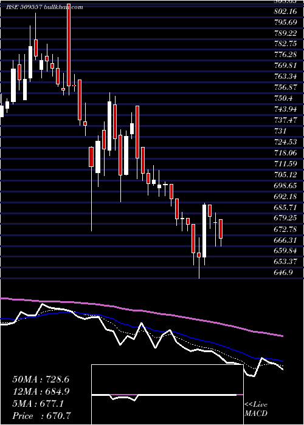Click the 718.06 price level
This screenshot has height=425, width=304.
pos(285,153)
